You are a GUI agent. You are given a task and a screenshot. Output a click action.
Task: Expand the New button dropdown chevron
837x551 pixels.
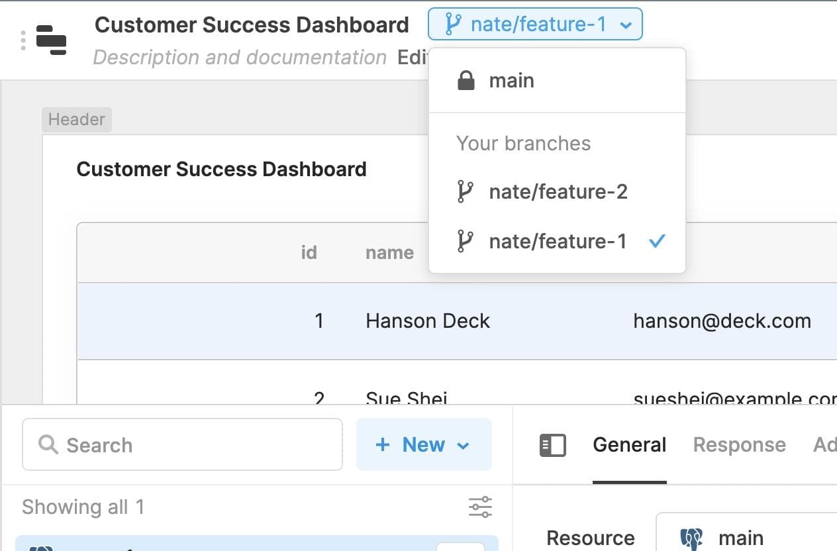(x=462, y=445)
